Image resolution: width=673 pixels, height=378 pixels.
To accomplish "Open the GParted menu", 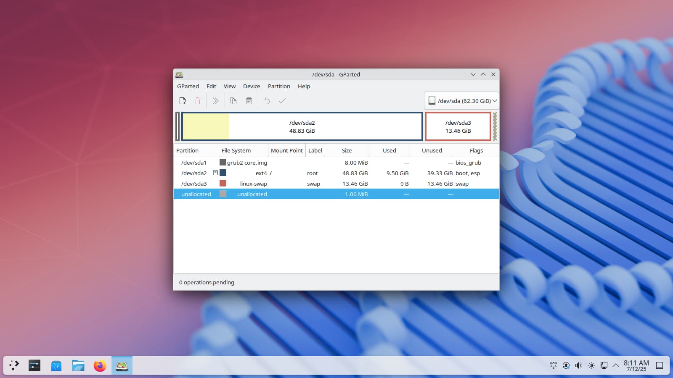I will coord(188,86).
